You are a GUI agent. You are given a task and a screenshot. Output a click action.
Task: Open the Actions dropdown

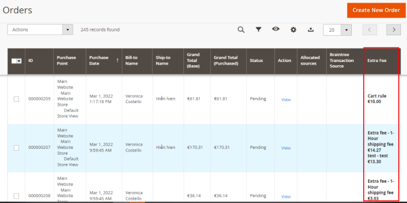click(x=40, y=30)
